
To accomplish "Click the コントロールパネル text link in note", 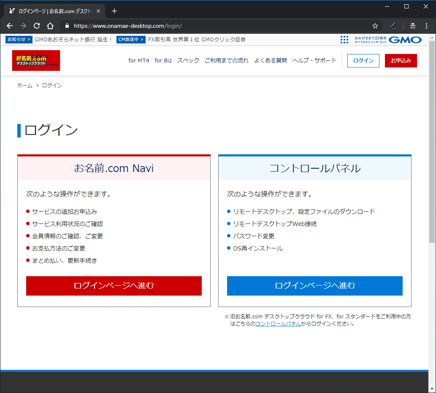I will 278,323.
